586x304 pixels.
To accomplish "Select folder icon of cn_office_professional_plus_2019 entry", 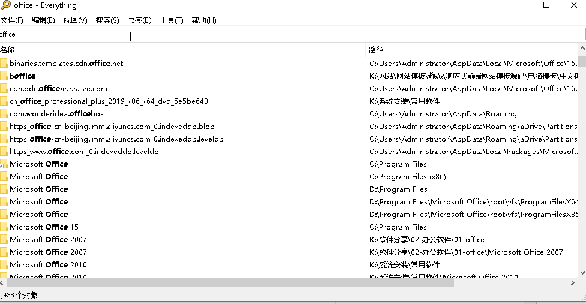I will click(3, 101).
